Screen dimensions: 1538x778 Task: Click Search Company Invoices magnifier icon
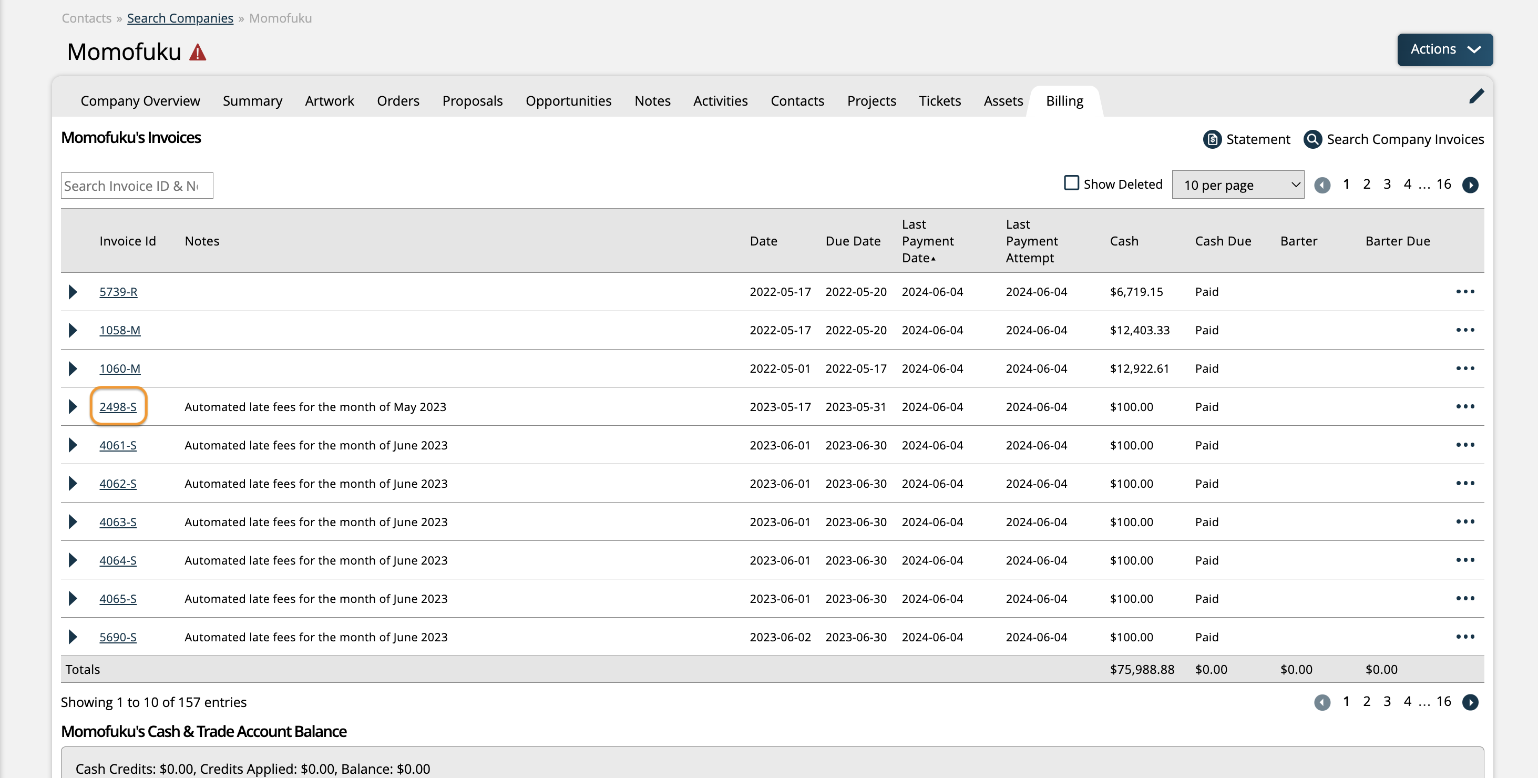pos(1313,139)
